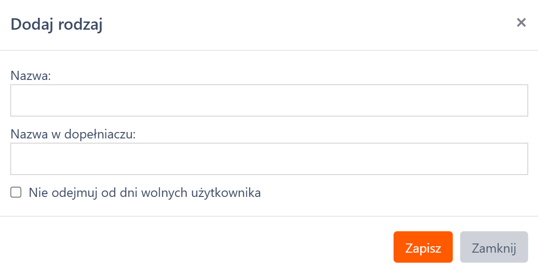Toggle the user free days deduction checkbox
Viewport: 538px width, 270px height.
(16, 193)
